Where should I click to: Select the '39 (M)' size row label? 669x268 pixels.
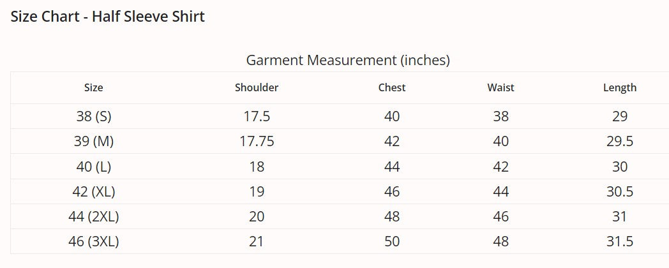pyautogui.click(x=93, y=141)
